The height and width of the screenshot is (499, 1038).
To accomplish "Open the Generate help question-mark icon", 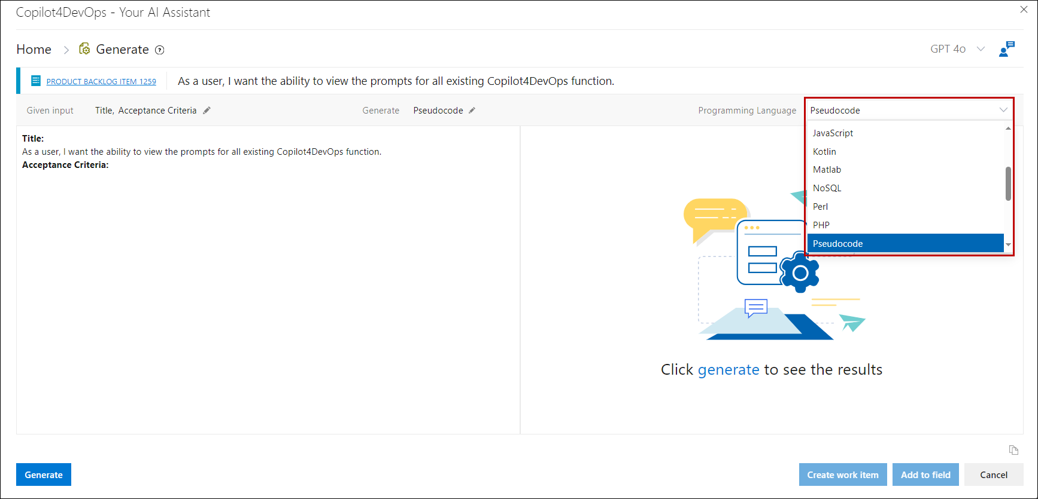I will click(160, 50).
